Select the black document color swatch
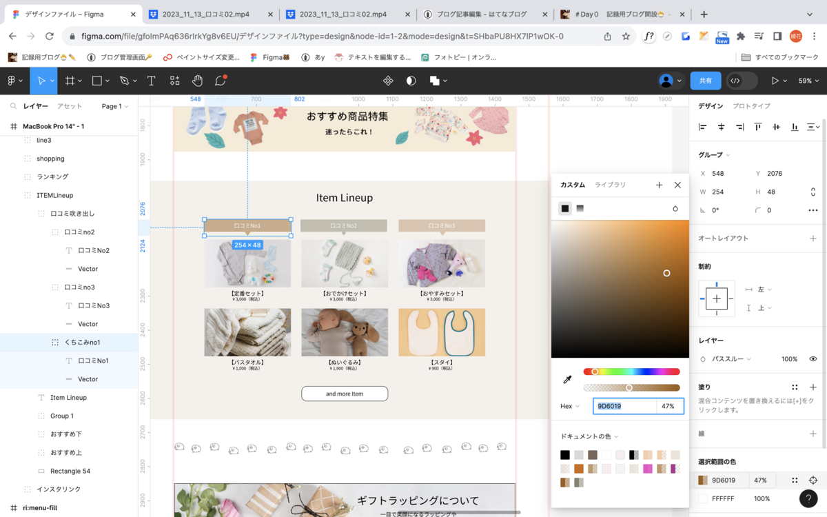This screenshot has height=517, width=827. tap(565, 455)
